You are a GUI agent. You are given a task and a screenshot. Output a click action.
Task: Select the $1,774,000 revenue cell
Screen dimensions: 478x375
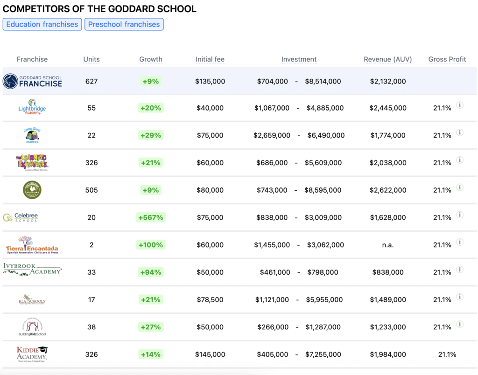click(388, 135)
